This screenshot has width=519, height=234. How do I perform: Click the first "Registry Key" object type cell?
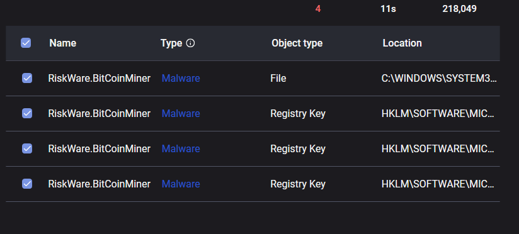[x=298, y=113]
